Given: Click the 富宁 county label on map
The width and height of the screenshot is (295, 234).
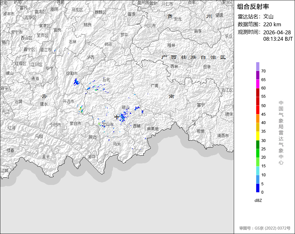Looking at the screenshot, I should point(201,105).
